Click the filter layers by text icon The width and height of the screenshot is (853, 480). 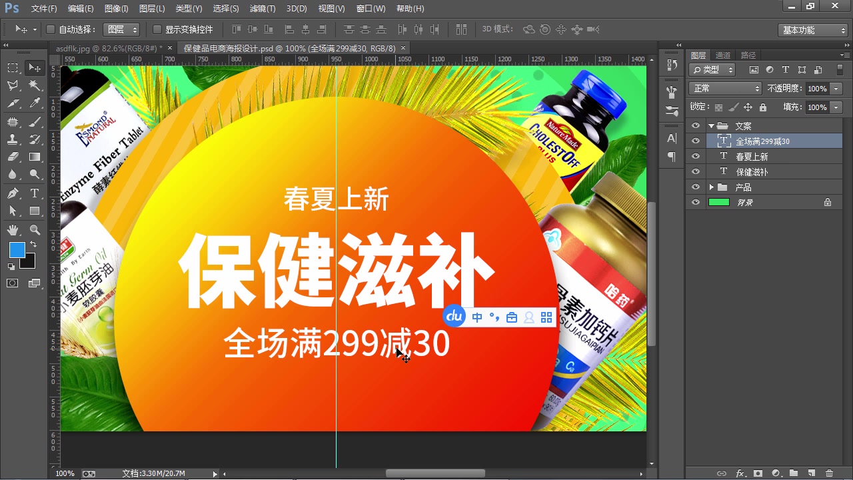(786, 69)
